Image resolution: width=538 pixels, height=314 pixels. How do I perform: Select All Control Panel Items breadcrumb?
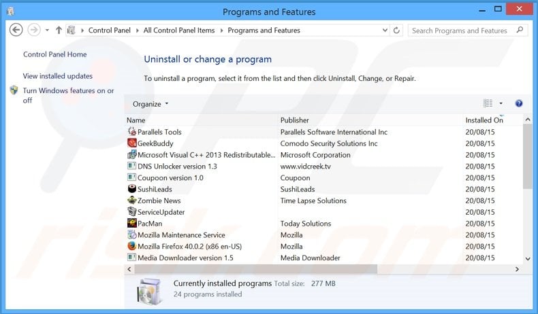pos(179,30)
